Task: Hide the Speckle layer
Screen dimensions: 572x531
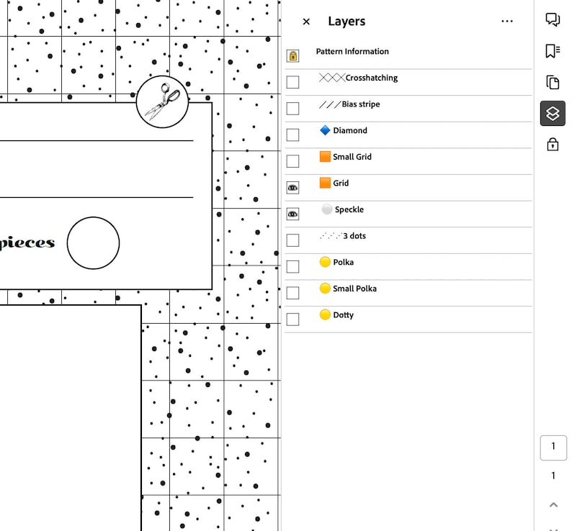Action: tap(292, 214)
